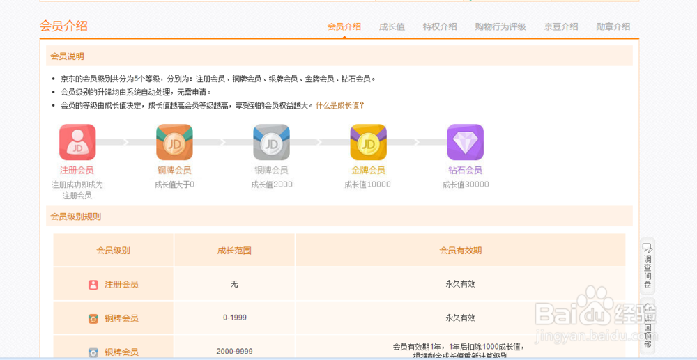Click the 会员有效期1年 validity cell text
This screenshot has height=360, width=697.
pos(460,351)
